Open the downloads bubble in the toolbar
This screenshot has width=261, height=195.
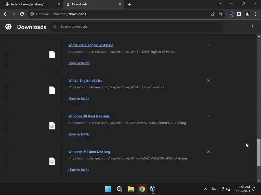tap(231, 14)
